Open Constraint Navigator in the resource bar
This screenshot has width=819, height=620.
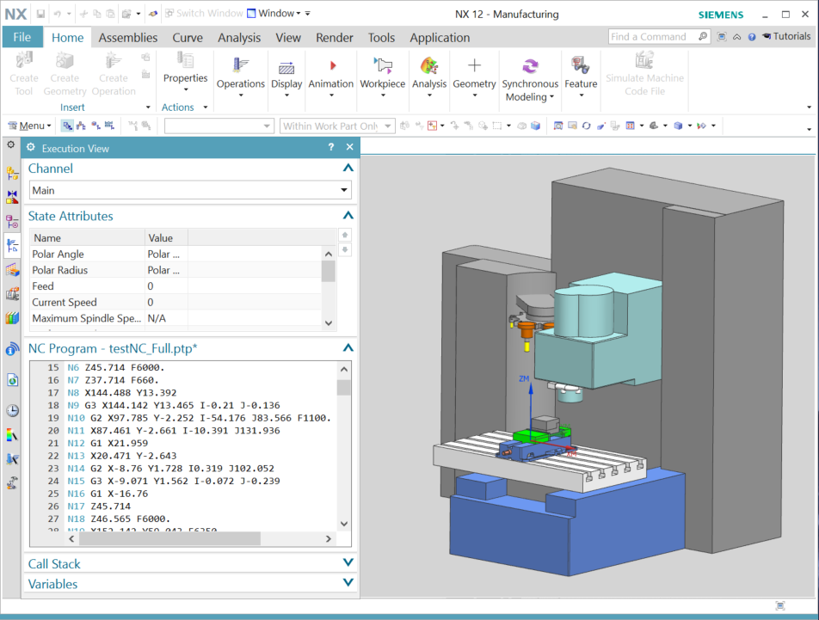(13, 197)
